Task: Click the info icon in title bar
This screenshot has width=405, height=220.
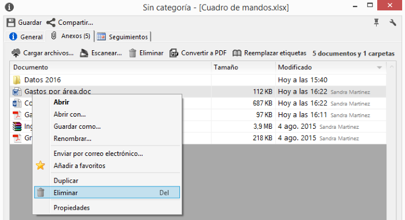Action: click(x=9, y=7)
